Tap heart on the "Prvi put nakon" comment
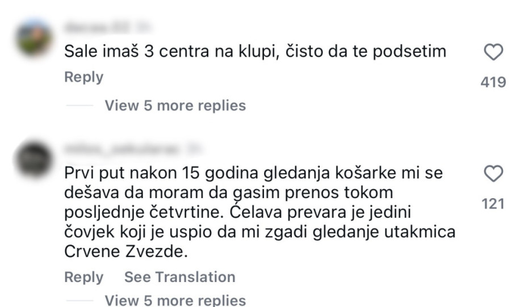 point(493,173)
